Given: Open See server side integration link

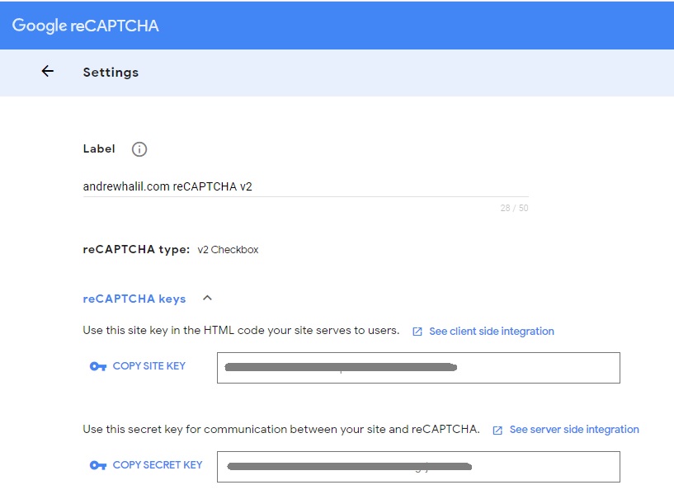Looking at the screenshot, I should click(x=574, y=430).
